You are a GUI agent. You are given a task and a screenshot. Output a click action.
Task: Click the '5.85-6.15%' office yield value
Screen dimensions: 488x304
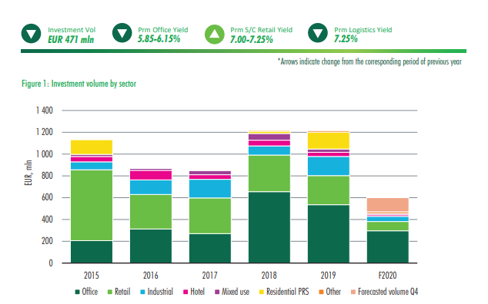click(x=159, y=39)
